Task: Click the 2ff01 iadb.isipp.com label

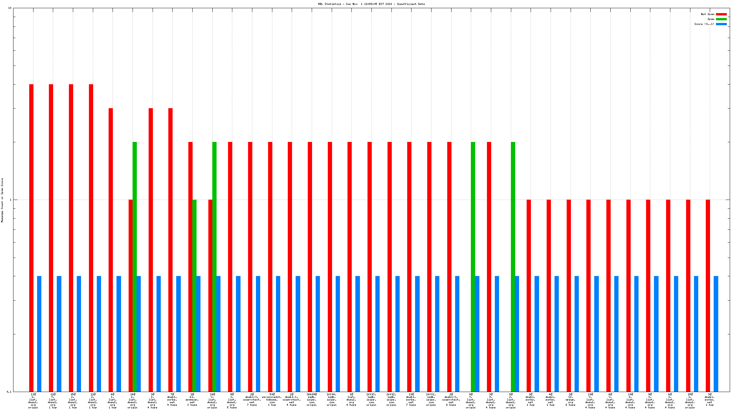Action: tap(431, 400)
